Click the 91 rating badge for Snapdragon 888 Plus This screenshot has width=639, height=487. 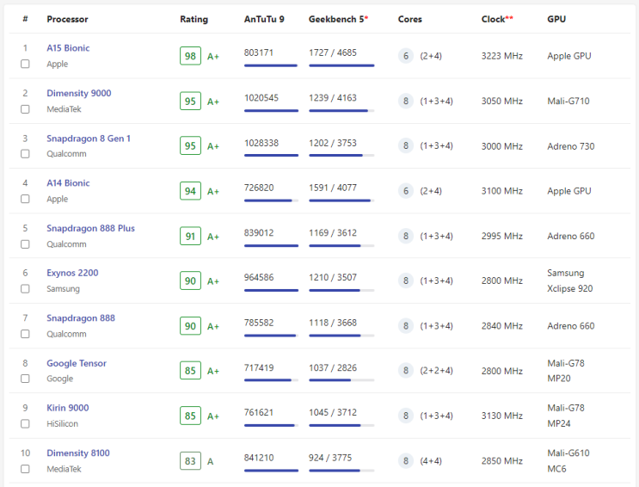click(x=190, y=236)
